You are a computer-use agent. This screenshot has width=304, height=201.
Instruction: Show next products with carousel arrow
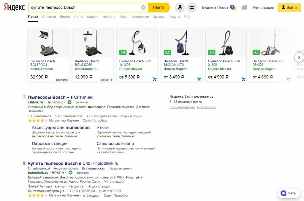pos(299,57)
